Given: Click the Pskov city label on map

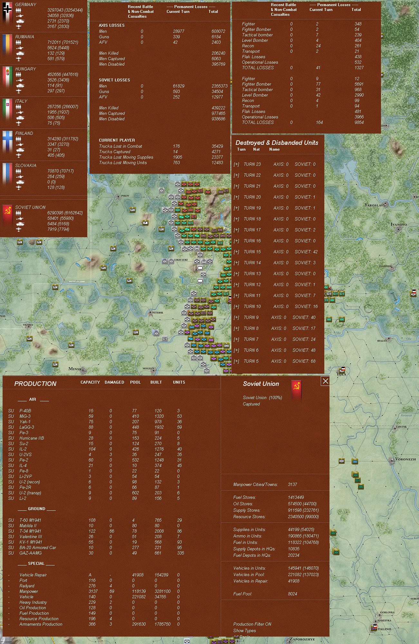Looking at the screenshot, I should coord(125,196).
